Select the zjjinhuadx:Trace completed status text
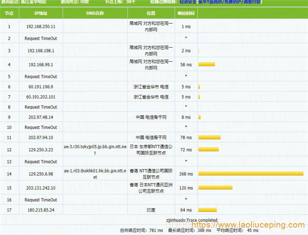This screenshot has width=308, height=235. pos(192,220)
